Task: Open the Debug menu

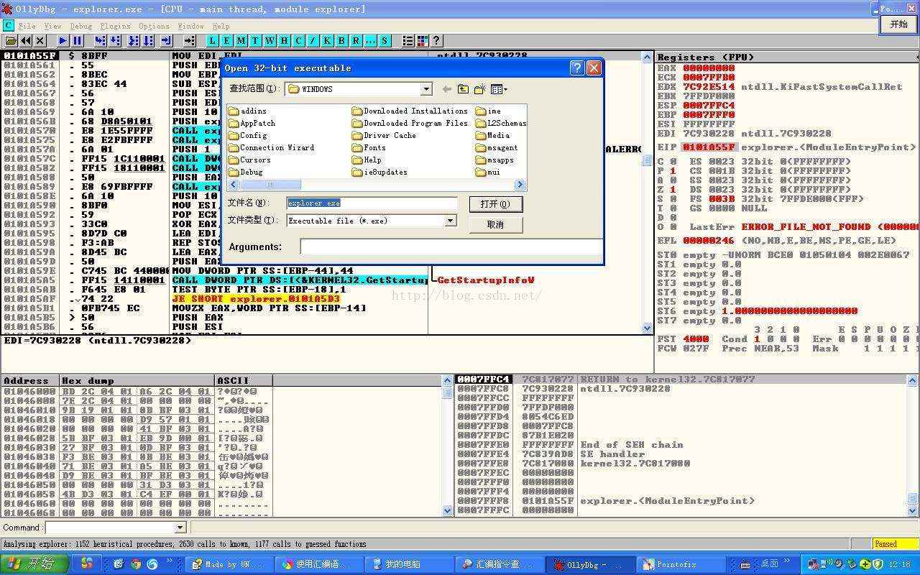Action: coord(80,26)
